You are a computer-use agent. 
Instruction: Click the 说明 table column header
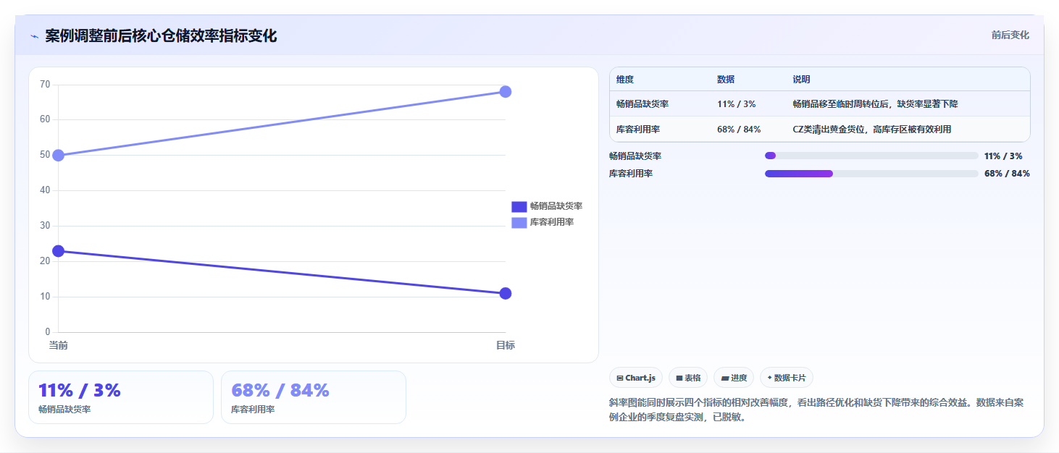801,80
